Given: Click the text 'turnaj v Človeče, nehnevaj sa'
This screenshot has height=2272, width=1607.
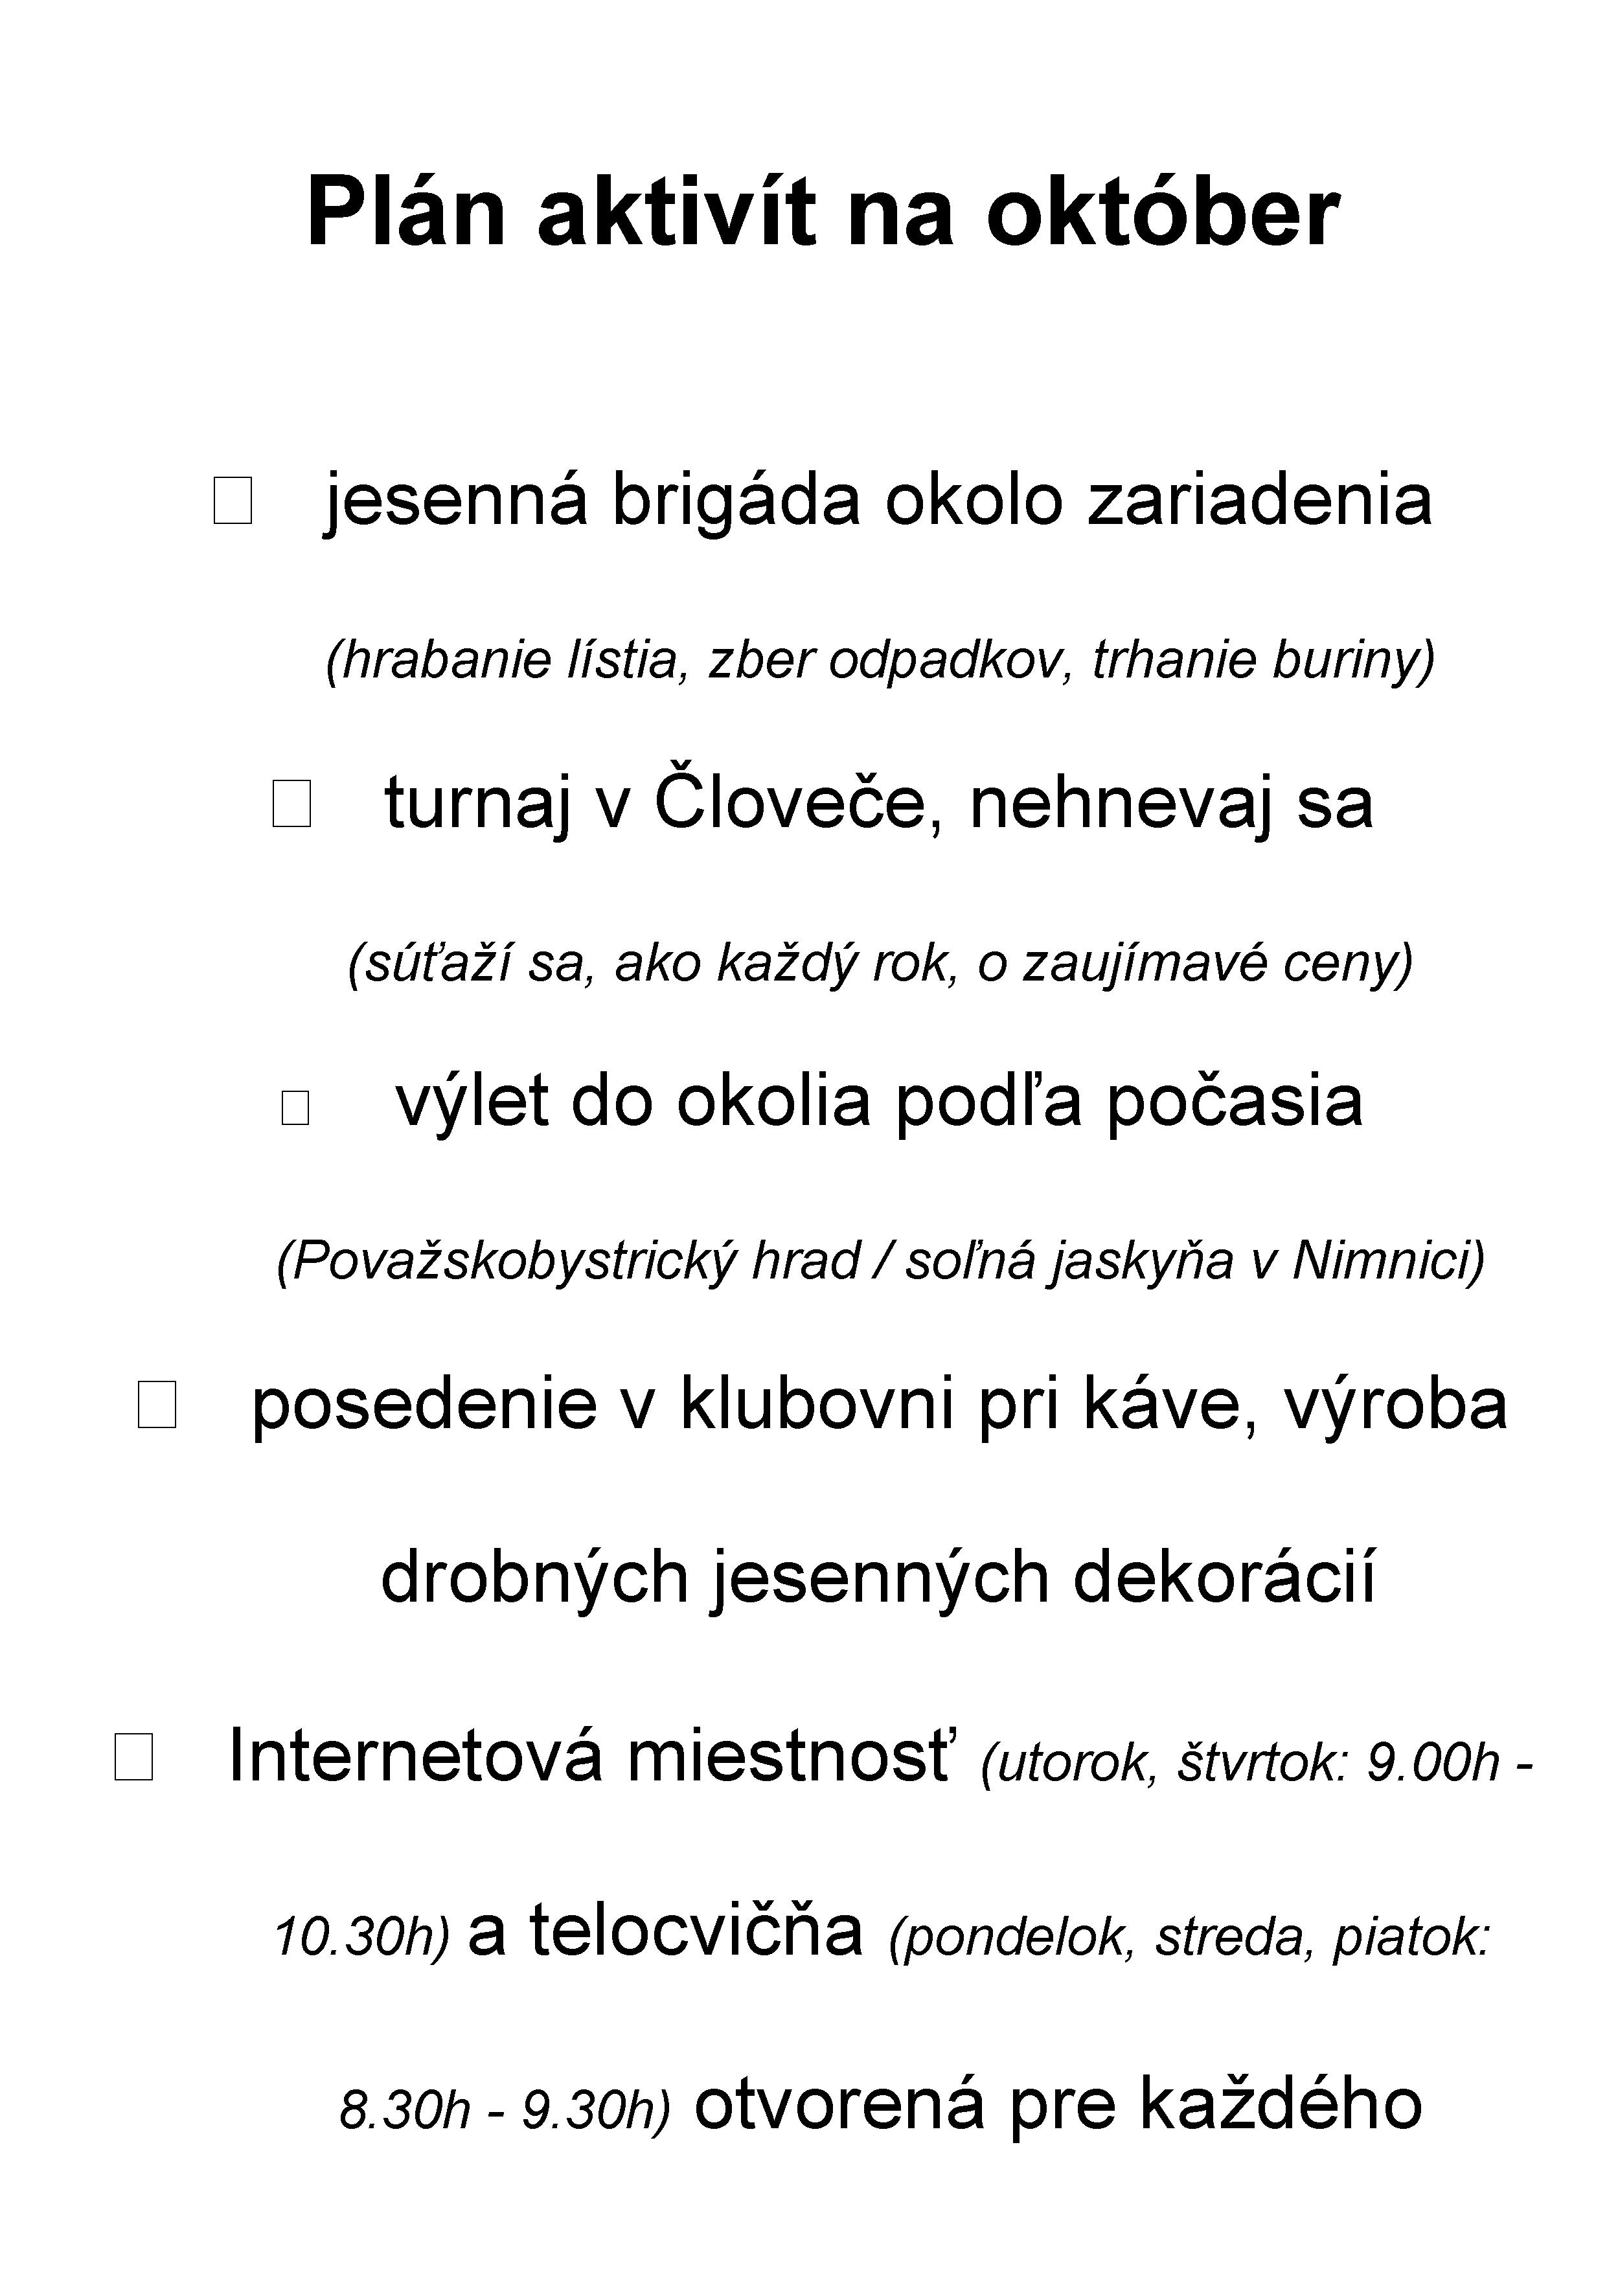Looking at the screenshot, I should tap(879, 804).
